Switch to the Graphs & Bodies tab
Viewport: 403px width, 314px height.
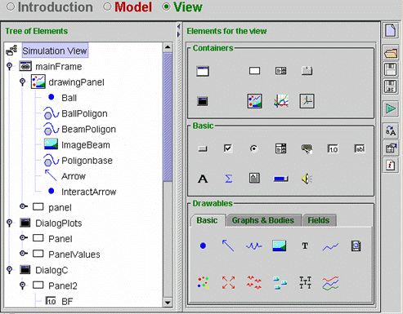(x=263, y=220)
